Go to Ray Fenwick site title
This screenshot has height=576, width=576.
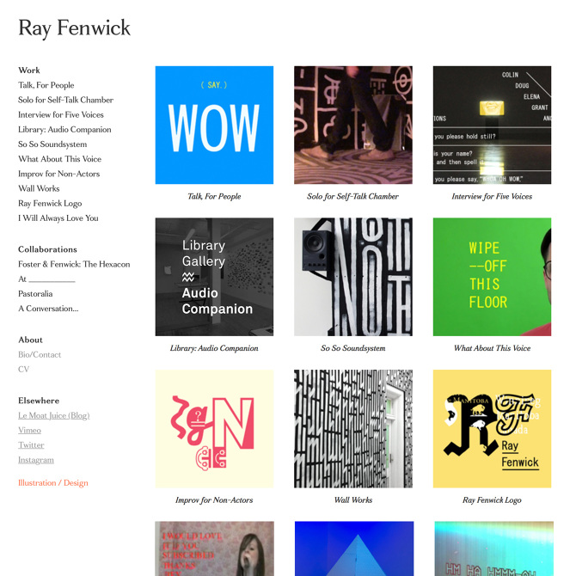click(74, 28)
